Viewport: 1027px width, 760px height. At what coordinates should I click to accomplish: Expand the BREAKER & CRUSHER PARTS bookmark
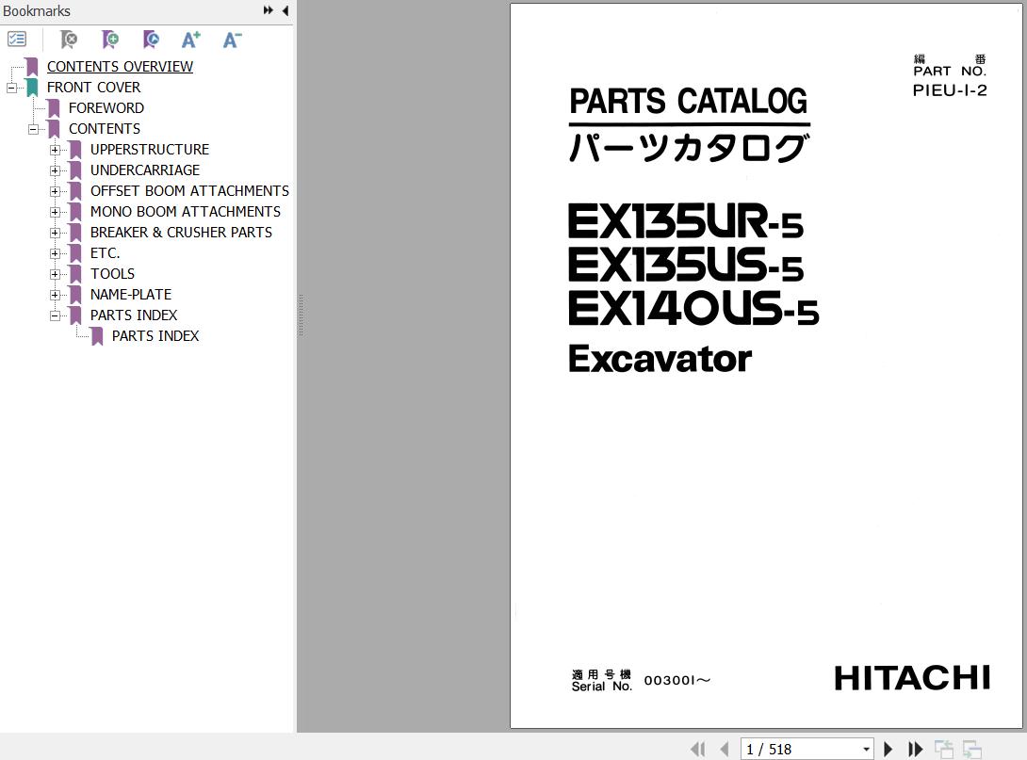coord(55,233)
